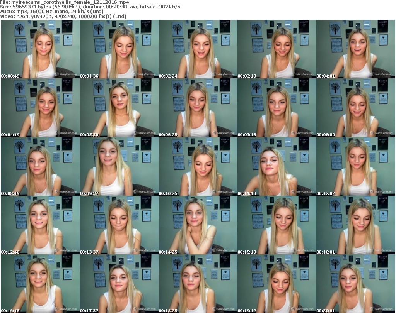Image resolution: width=396 pixels, height=313 pixels.
Task: Click the thumbnail at 00:16:01
Action: [x=355, y=225]
